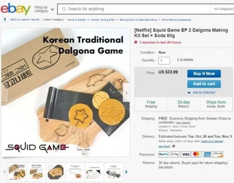The width and height of the screenshot is (234, 183).
Task: Open Home & Garden breadcrumb category
Action: point(77,20)
